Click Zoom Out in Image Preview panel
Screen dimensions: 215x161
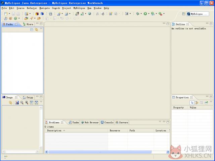[22, 103]
